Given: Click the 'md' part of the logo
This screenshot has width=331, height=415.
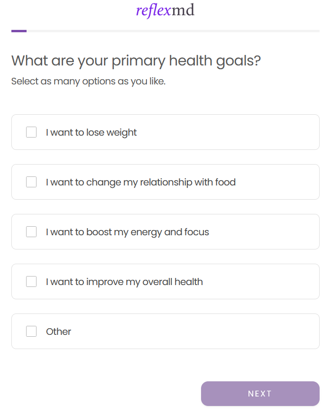Looking at the screenshot, I should (x=183, y=10).
